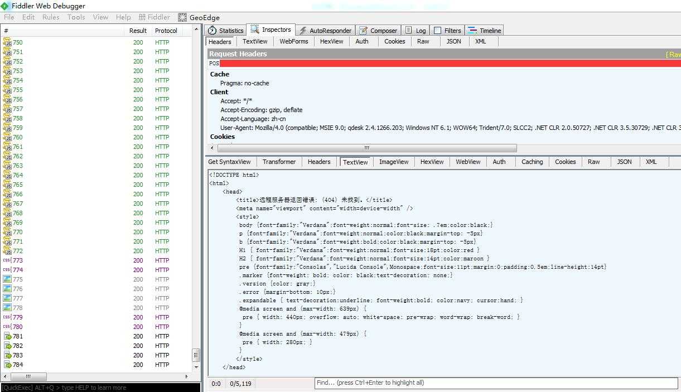Open response Headers tab

tap(319, 162)
